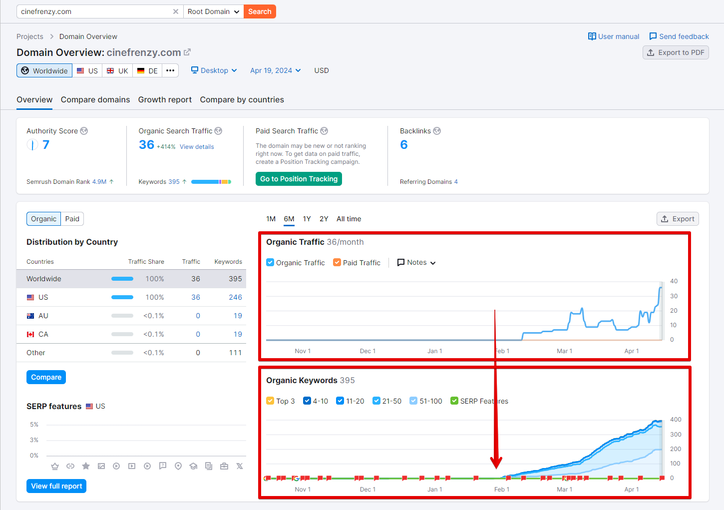The width and height of the screenshot is (724, 510).
Task: Click Go to Position Tracking
Action: click(x=299, y=179)
